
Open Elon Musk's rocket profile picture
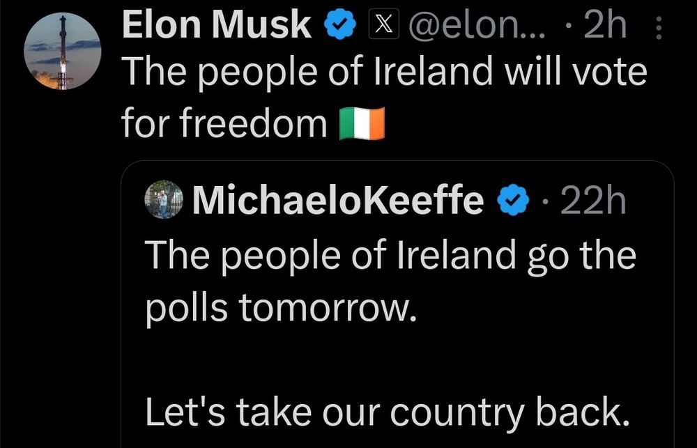[62, 51]
